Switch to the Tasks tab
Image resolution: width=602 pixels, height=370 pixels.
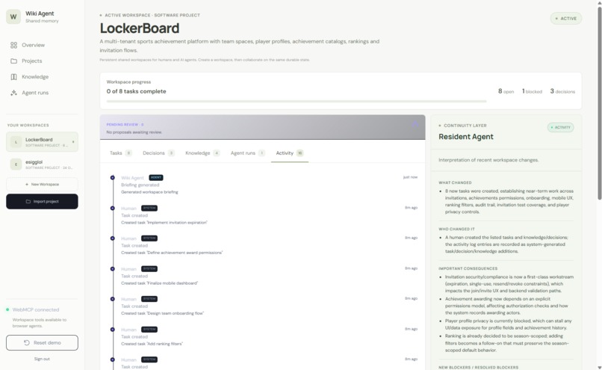point(120,153)
